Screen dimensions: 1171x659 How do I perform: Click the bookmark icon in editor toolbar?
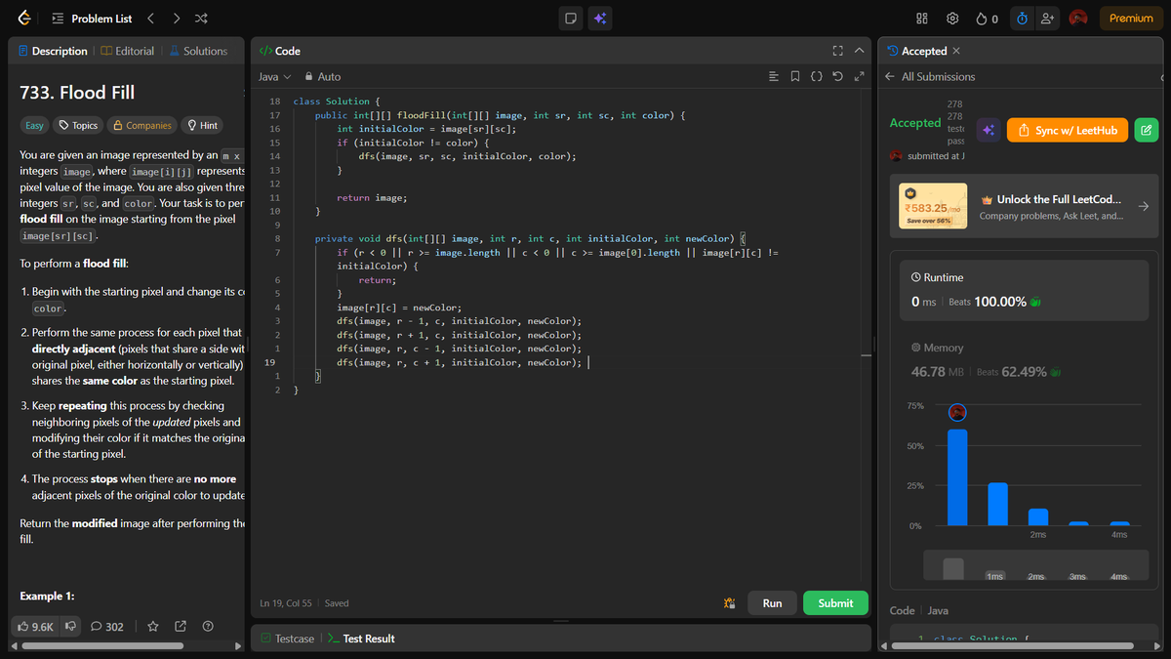[795, 76]
